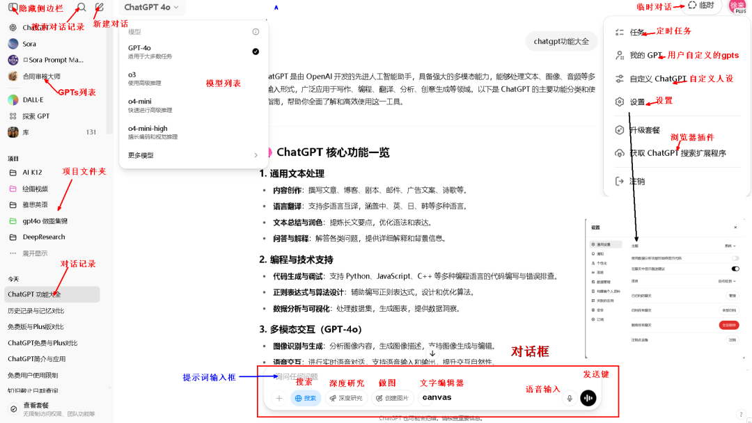The image size is (752, 423).
Task: Toggle the 深度研究 deep research pill
Action: pyautogui.click(x=346, y=398)
